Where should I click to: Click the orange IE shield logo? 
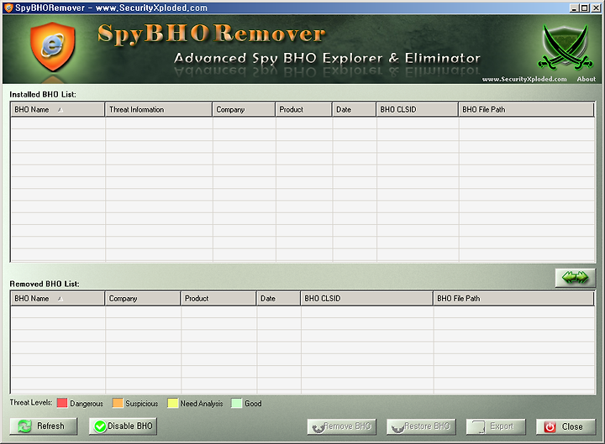(x=52, y=47)
